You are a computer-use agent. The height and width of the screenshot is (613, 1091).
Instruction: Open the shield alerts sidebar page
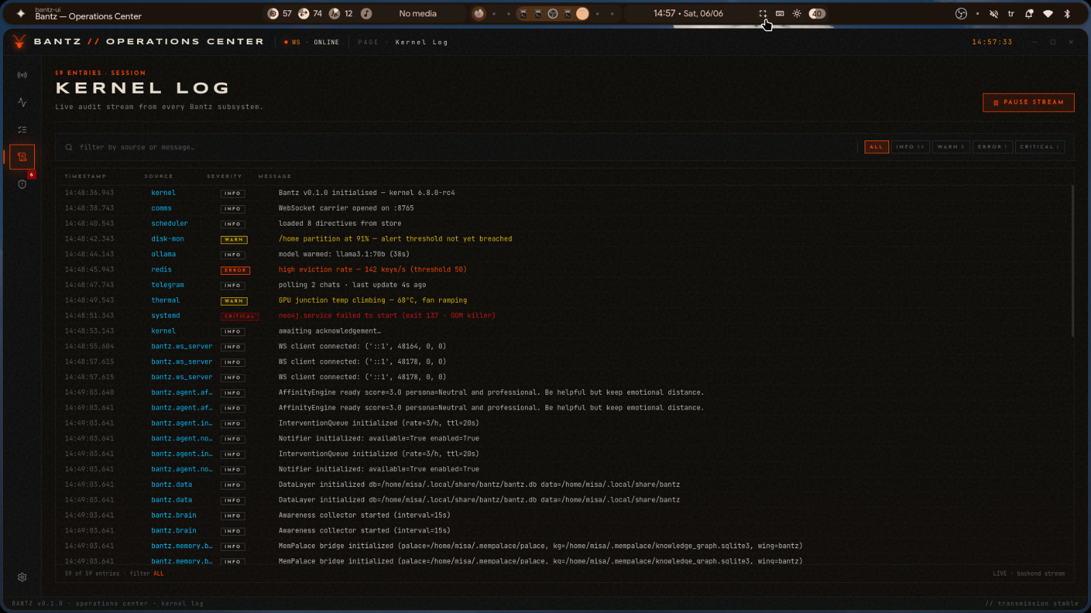tap(22, 184)
